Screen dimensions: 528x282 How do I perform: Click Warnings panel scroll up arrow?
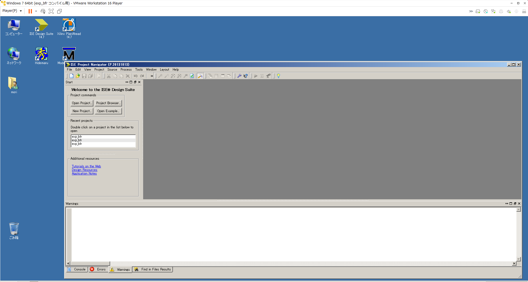[519, 210]
